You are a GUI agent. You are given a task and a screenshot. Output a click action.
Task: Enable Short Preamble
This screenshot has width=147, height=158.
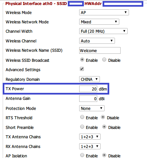click(82, 127)
